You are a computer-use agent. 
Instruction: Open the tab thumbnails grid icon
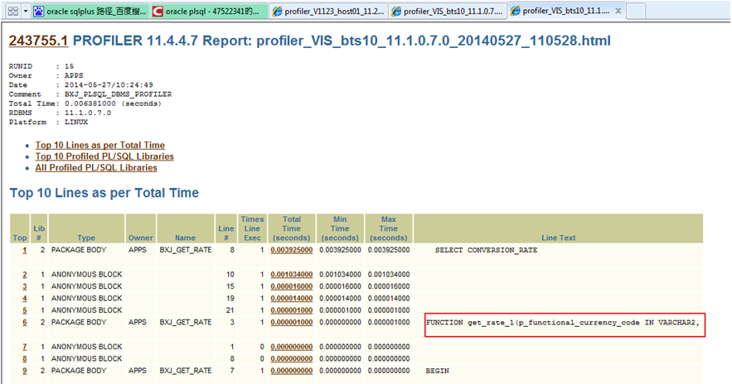coord(13,12)
